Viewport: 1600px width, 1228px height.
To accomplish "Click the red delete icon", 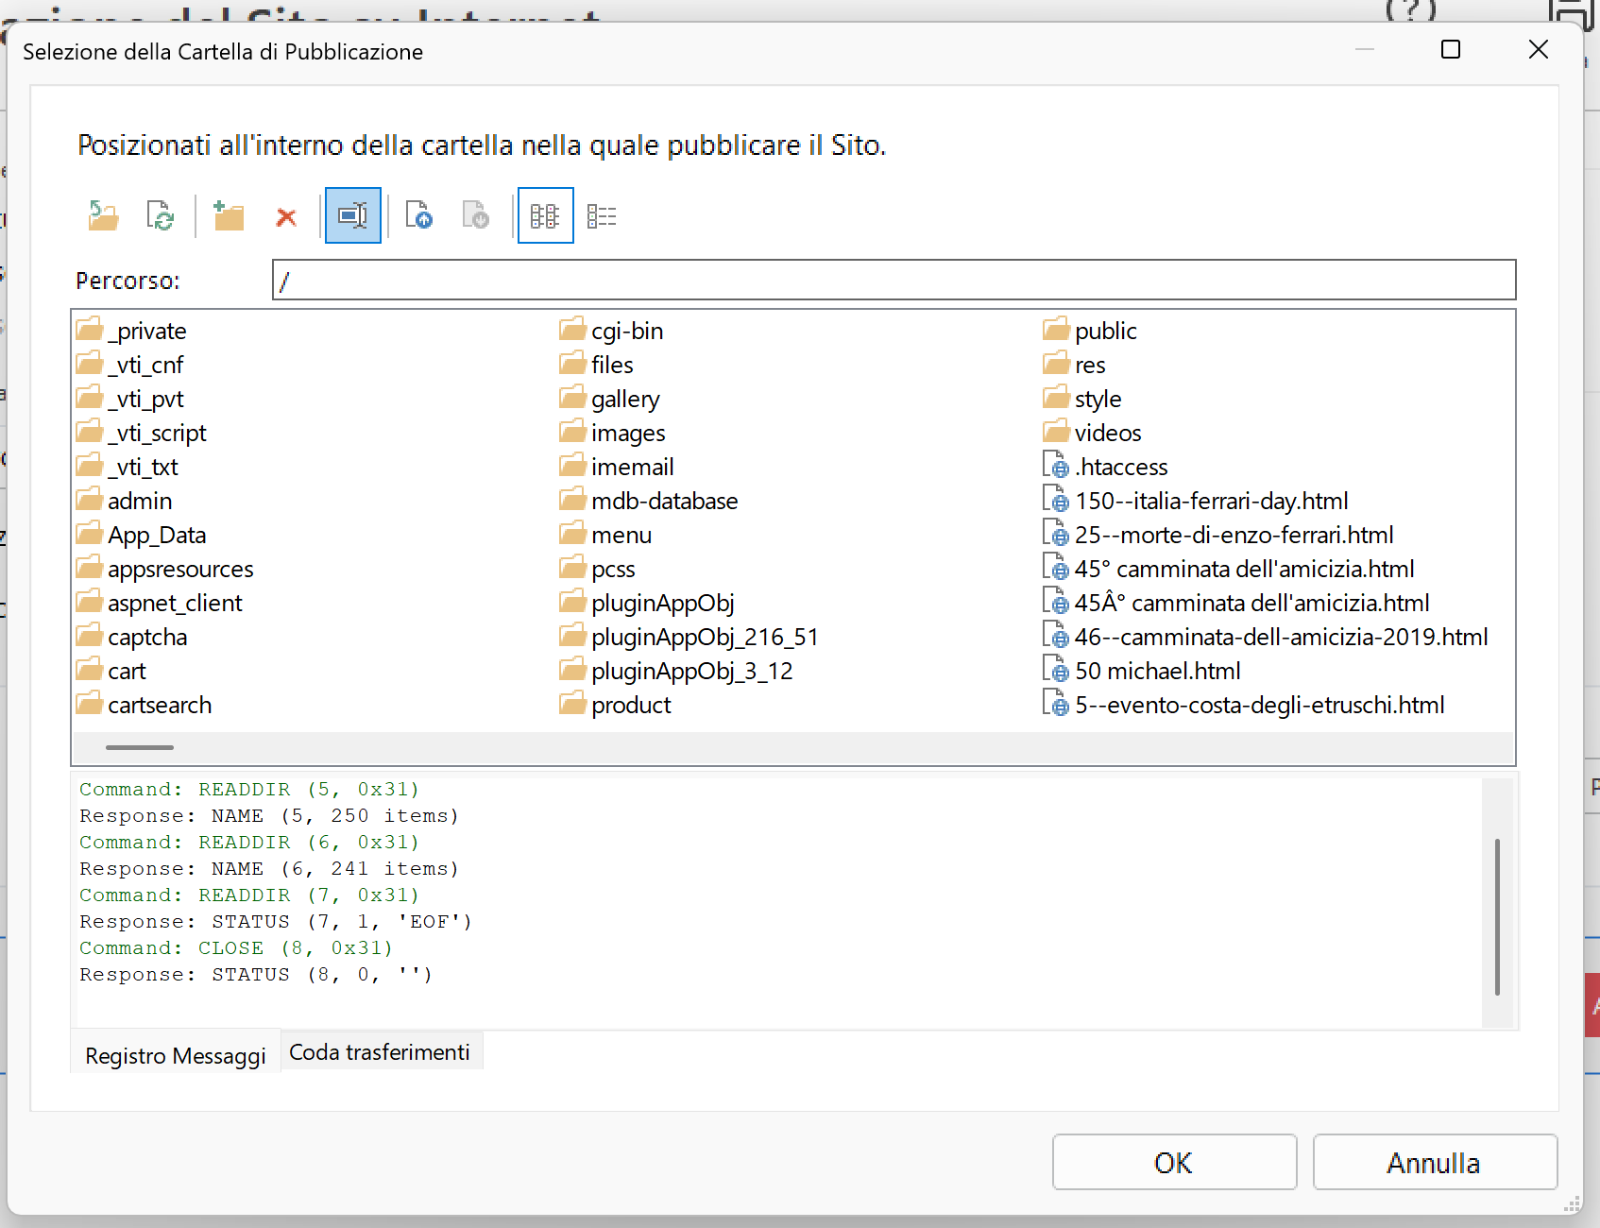I will (x=286, y=217).
